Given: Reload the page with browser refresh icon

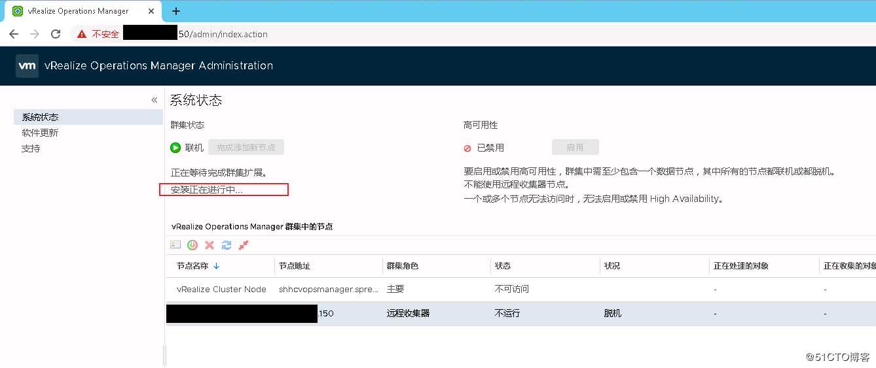Looking at the screenshot, I should pyautogui.click(x=56, y=34).
